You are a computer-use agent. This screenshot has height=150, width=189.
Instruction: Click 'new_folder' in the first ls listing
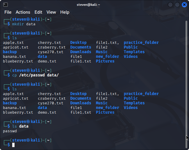point(107,56)
